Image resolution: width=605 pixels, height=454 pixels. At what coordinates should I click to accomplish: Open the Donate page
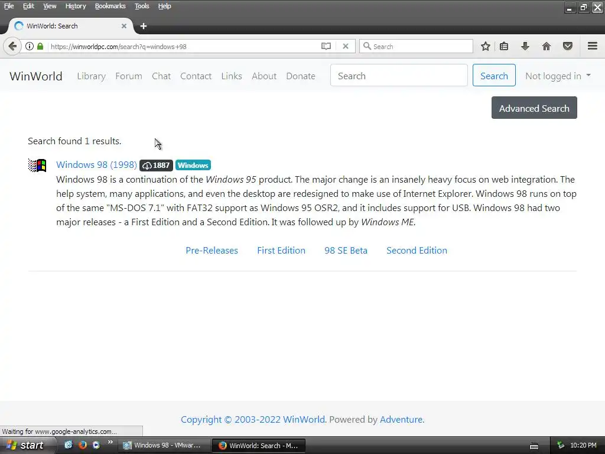[x=301, y=76]
